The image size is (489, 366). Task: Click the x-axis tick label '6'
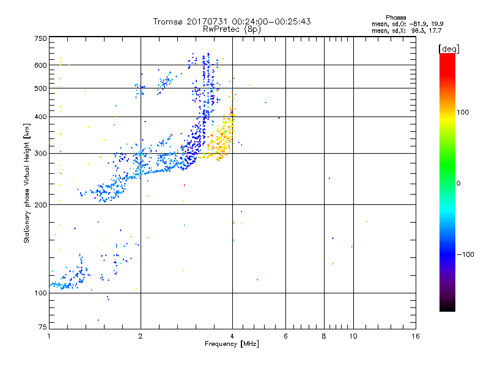[x=285, y=336]
